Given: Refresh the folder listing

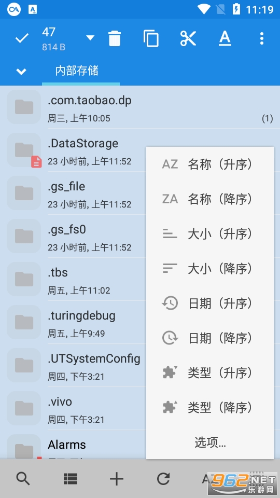Looking at the screenshot, I should [x=163, y=478].
